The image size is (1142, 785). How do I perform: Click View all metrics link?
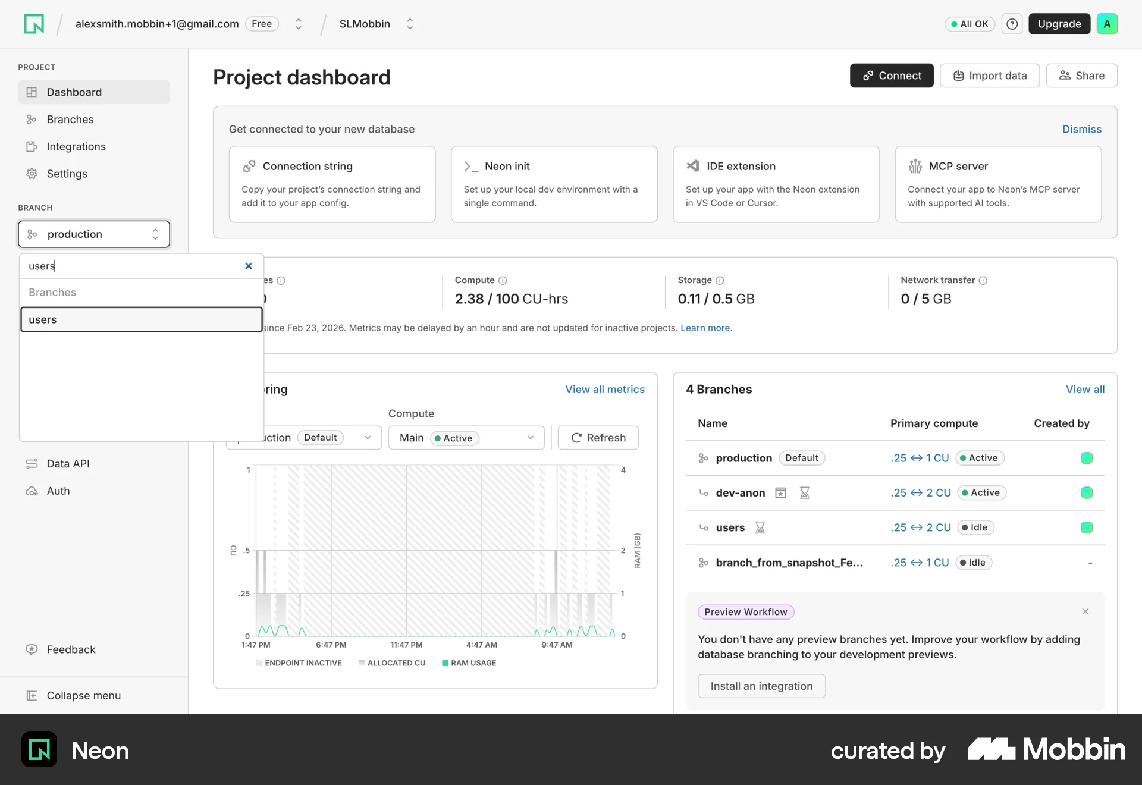pyautogui.click(x=605, y=390)
